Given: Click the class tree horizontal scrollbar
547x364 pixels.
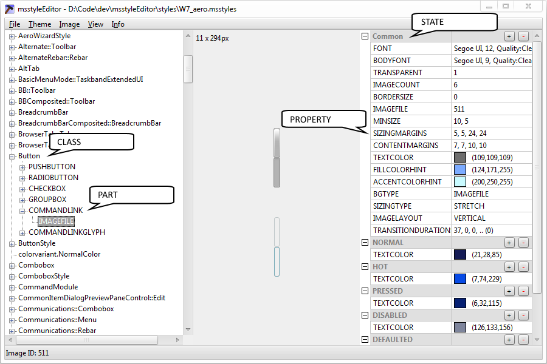Looking at the screenshot, I should pyautogui.click(x=85, y=340).
